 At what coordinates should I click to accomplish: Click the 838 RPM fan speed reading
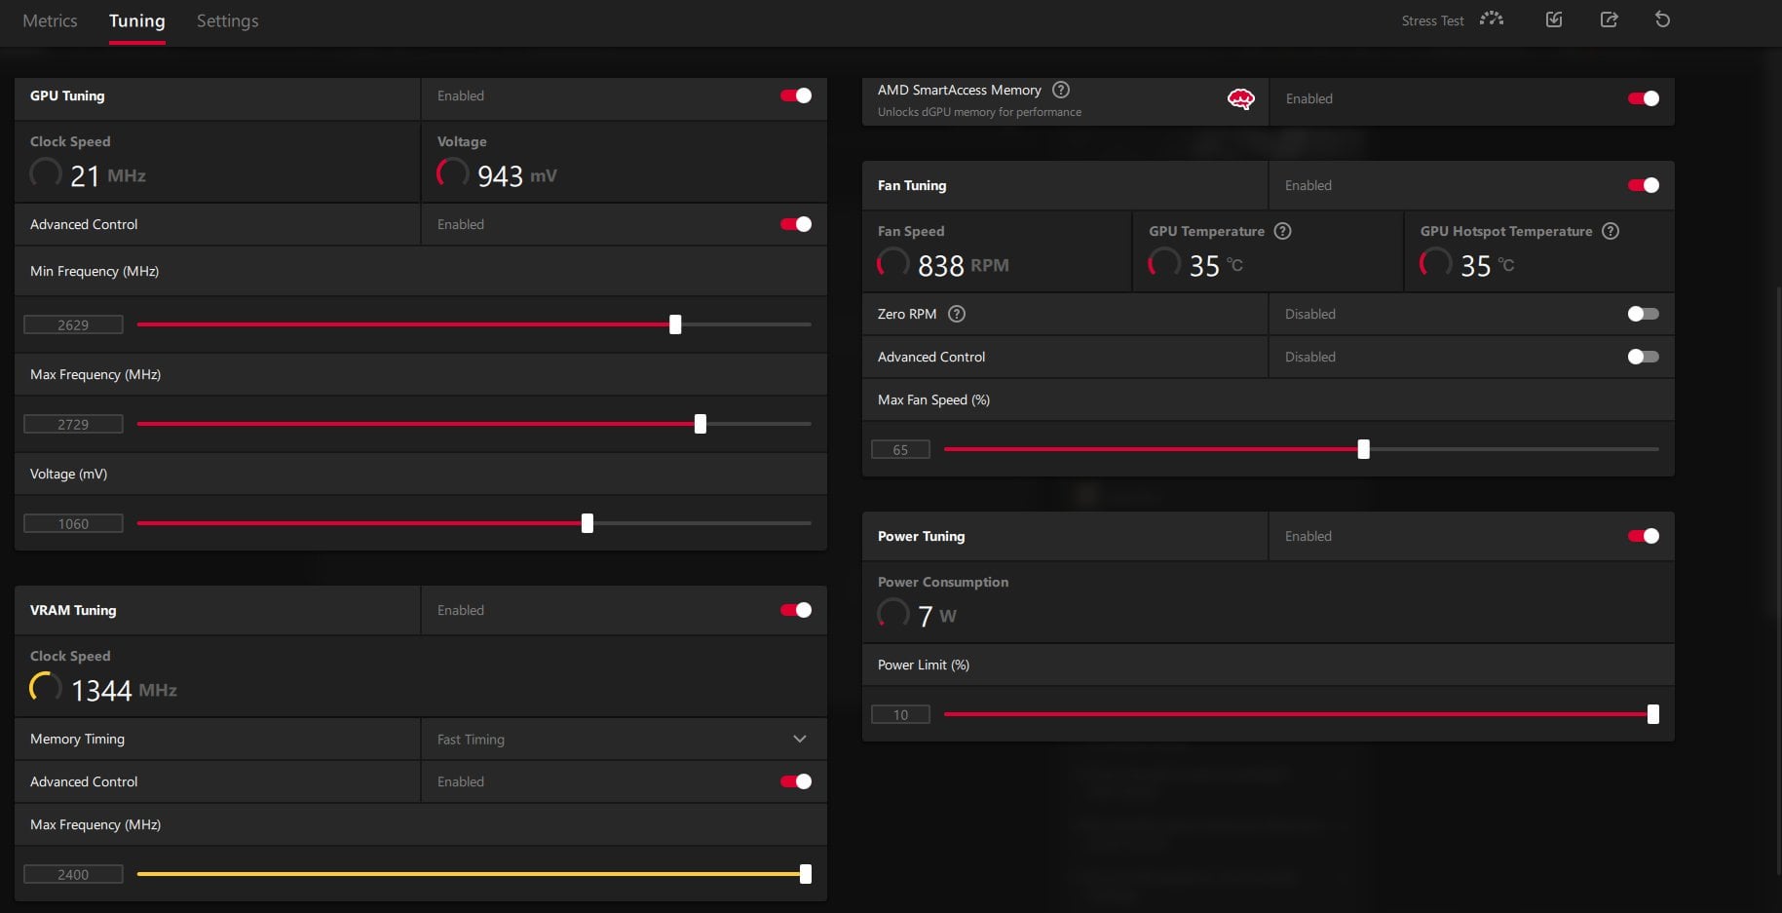[963, 265]
